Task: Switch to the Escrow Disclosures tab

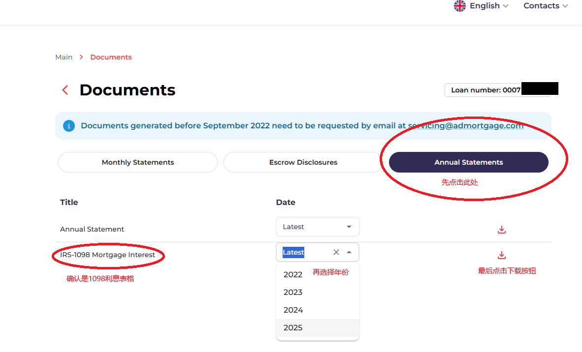Action: pyautogui.click(x=303, y=162)
